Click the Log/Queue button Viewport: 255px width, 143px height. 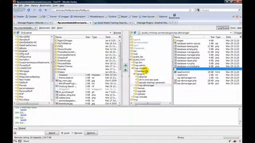click(x=223, y=28)
